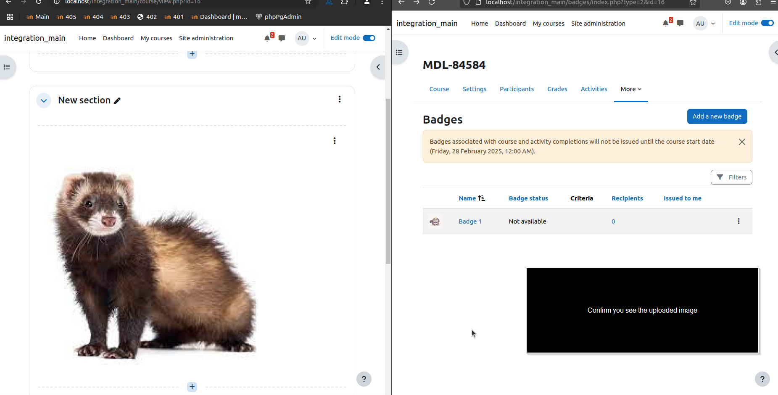Switch to the Course tab

(439, 89)
